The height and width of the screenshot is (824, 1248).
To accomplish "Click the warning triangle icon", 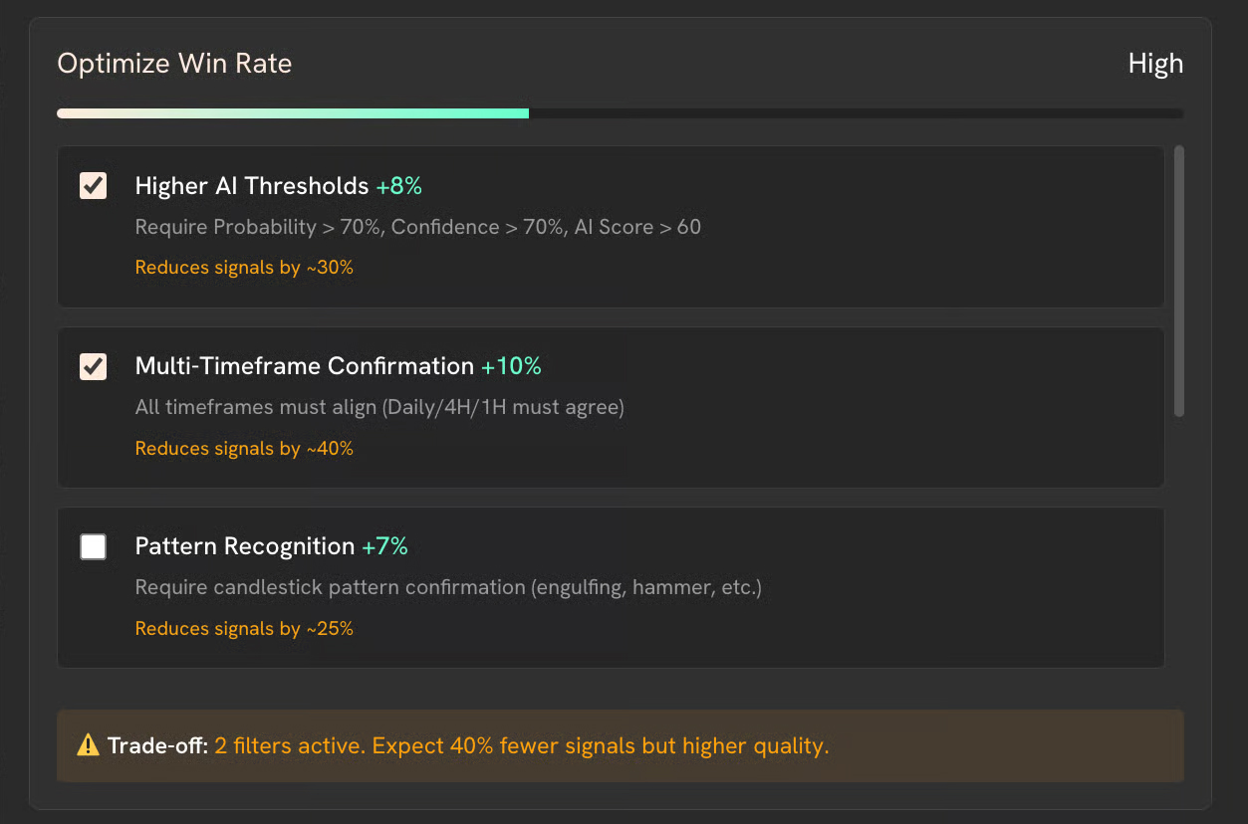I will [x=89, y=745].
